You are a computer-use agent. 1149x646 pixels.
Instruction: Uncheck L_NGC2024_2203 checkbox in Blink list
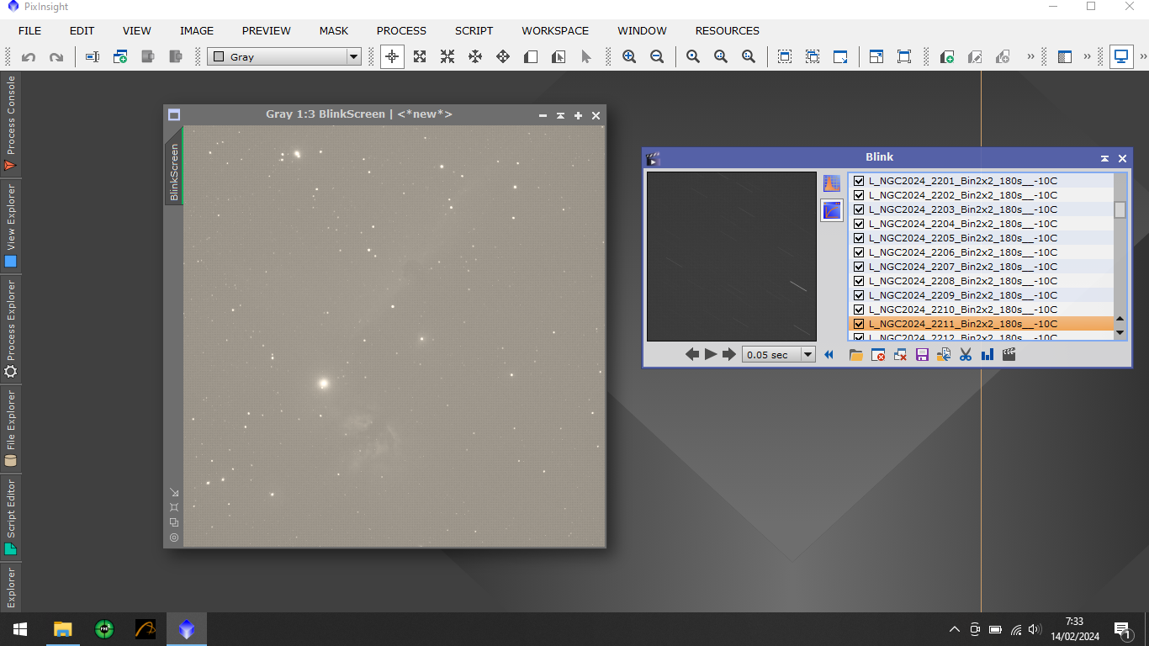pos(859,209)
